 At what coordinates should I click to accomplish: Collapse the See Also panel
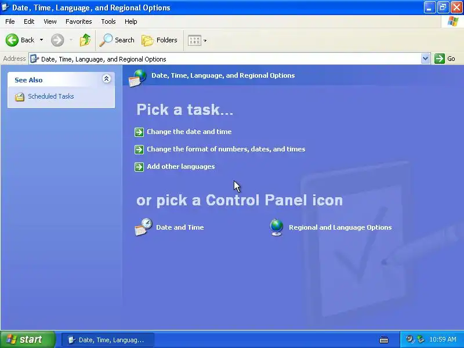coord(107,79)
